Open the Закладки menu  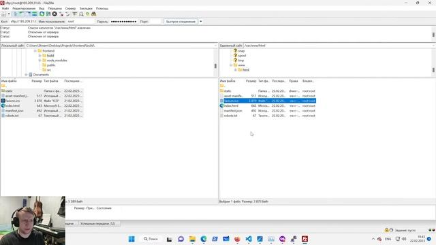(86, 8)
